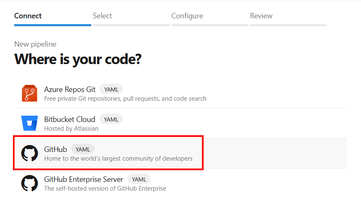Select GitHub Enterprise Server option

[x=181, y=183]
